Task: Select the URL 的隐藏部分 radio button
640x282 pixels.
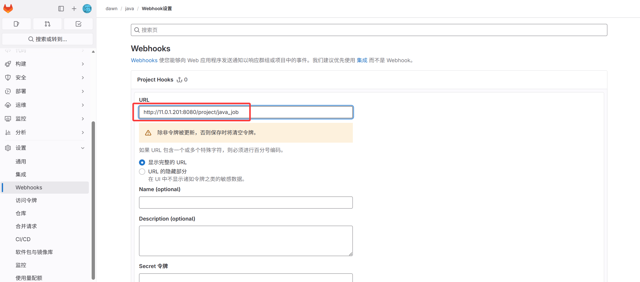Action: click(x=142, y=172)
